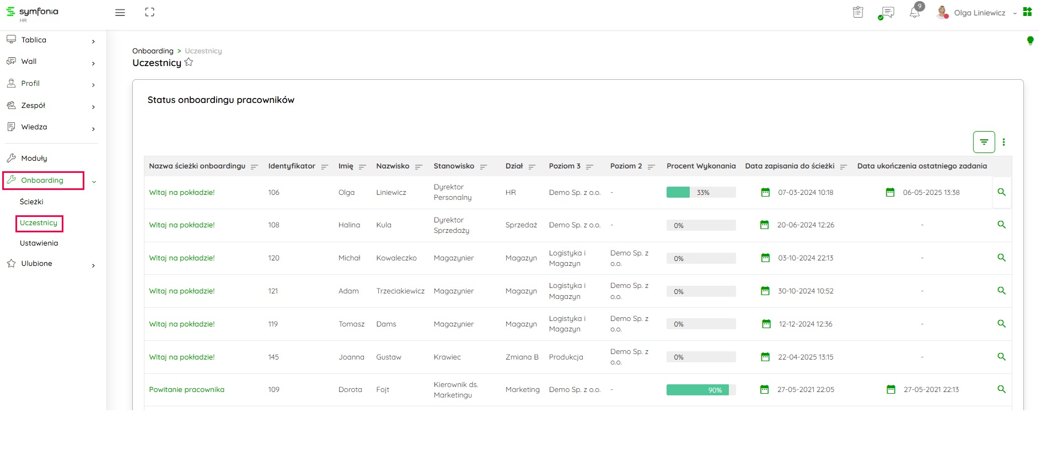Open the chat messages icon

(887, 13)
